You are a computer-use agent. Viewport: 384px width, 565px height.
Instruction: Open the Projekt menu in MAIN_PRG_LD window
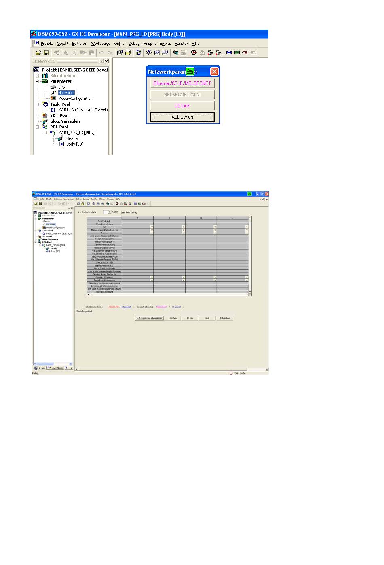click(x=47, y=43)
